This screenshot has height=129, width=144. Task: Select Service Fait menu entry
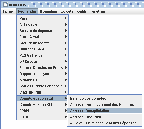(x=43, y=80)
